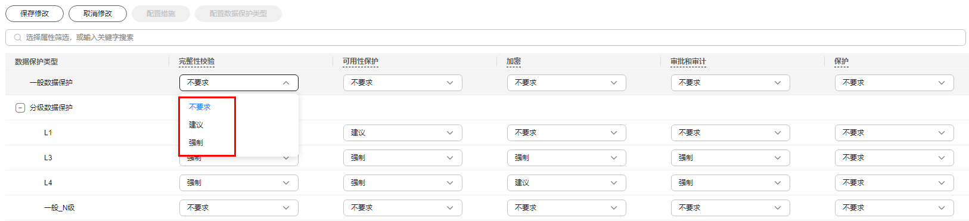Viewport: 969px width, 221px height.
Task: Click 取消修改 button
Action: [x=98, y=14]
